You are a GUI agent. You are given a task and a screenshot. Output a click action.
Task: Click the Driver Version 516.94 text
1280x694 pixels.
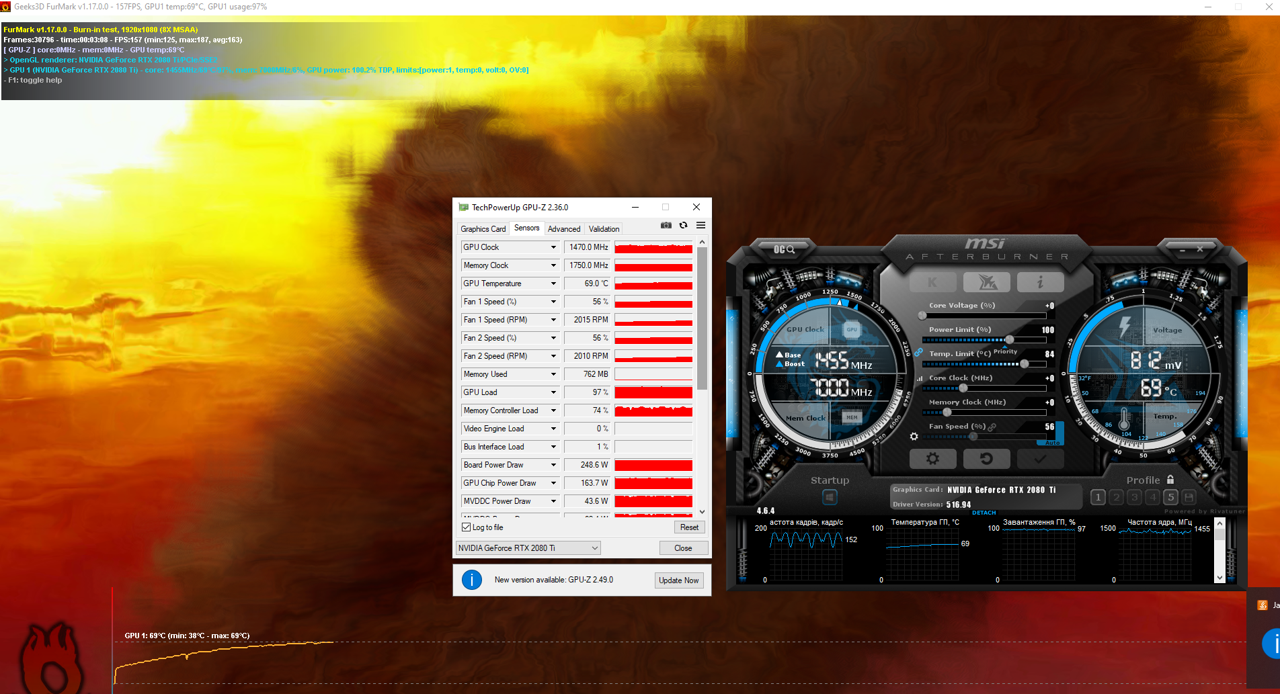(x=932, y=505)
